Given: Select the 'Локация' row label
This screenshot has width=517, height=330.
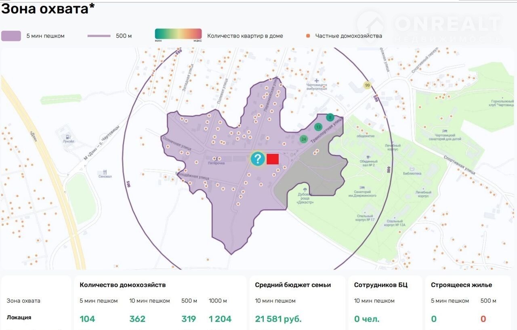Looking at the screenshot, I should [19, 317].
